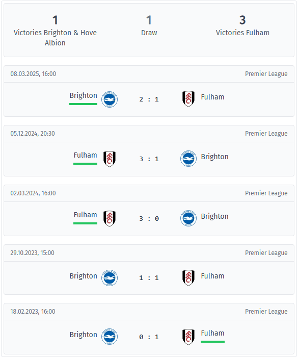Click Fulham crest in 08.03.2025 match

[188, 99]
